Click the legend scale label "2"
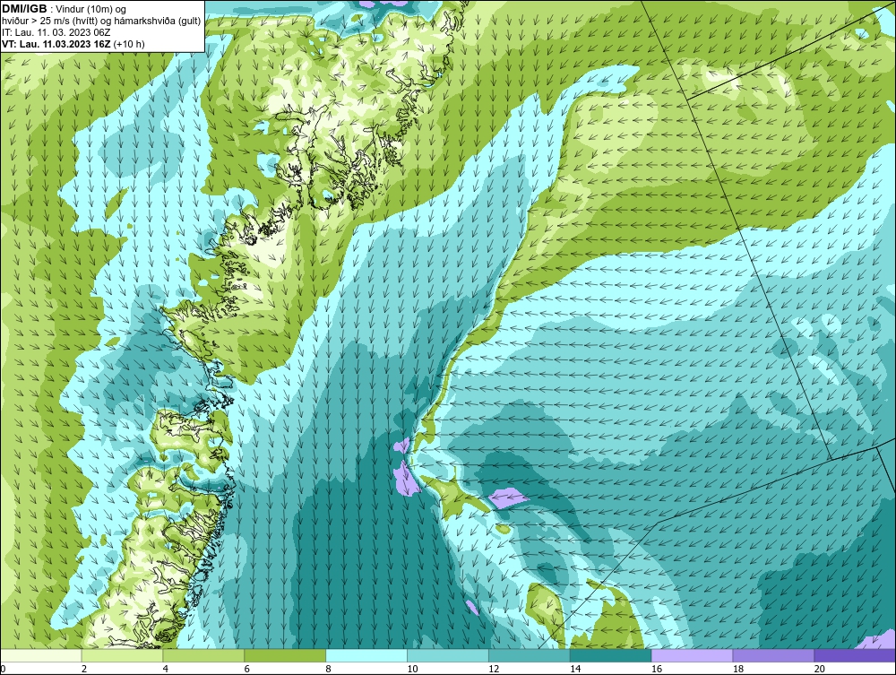The height and width of the screenshot is (675, 896). coord(84,669)
